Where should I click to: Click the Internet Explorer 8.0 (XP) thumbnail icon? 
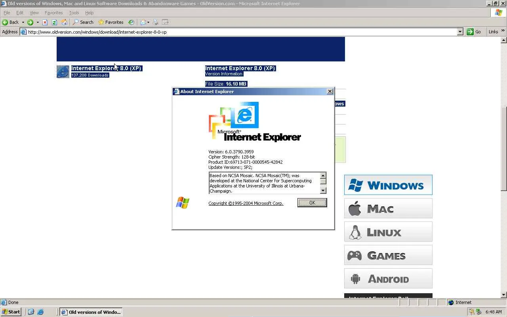(63, 72)
